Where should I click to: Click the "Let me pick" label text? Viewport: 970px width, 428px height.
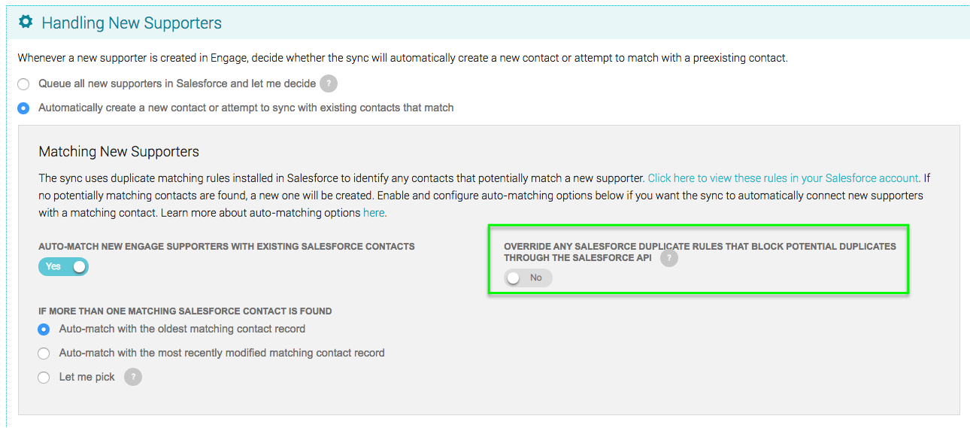click(x=87, y=377)
